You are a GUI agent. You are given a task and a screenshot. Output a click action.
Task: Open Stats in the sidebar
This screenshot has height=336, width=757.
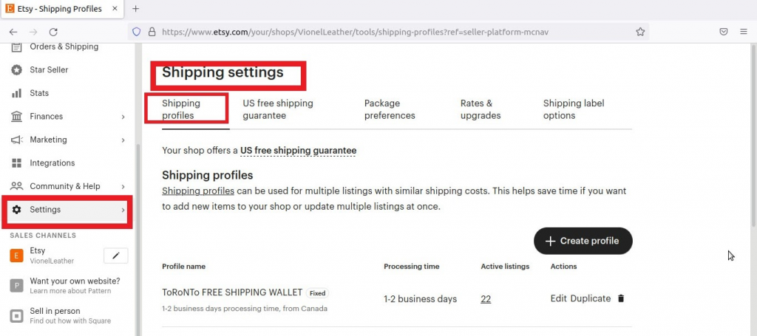pyautogui.click(x=39, y=93)
